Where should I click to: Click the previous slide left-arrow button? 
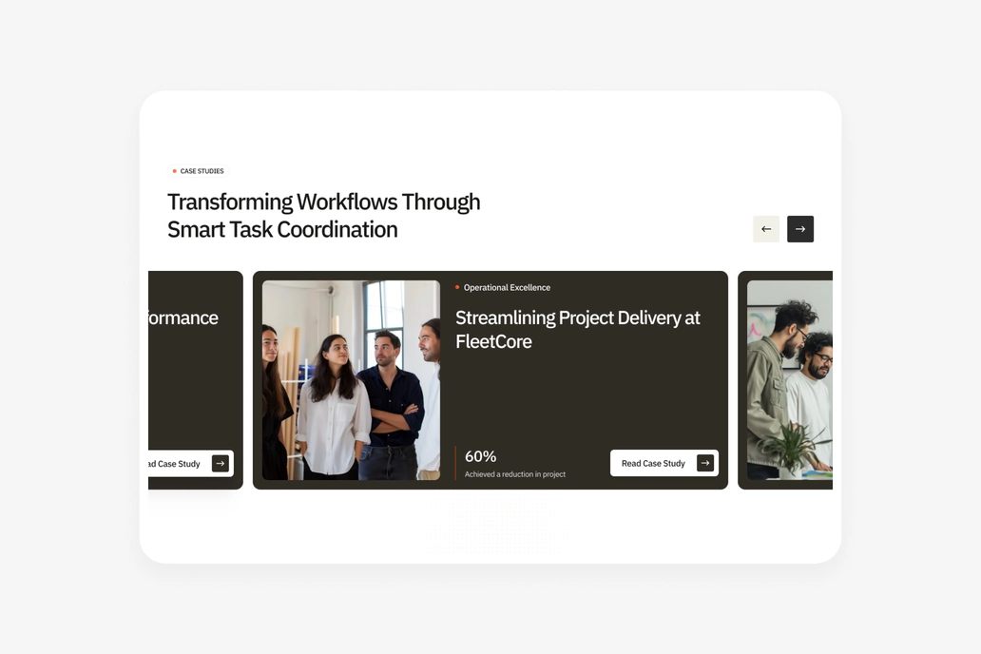click(x=766, y=229)
